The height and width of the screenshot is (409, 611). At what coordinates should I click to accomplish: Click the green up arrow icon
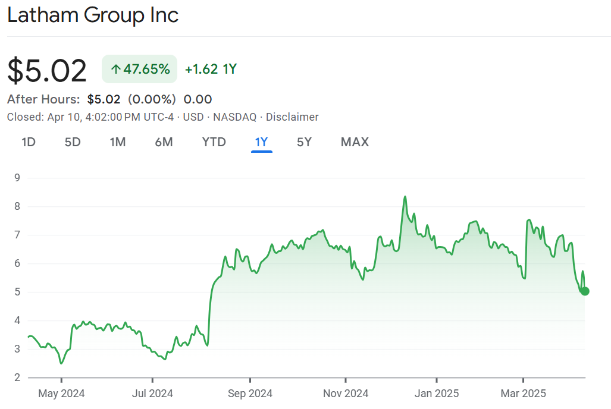tap(115, 70)
